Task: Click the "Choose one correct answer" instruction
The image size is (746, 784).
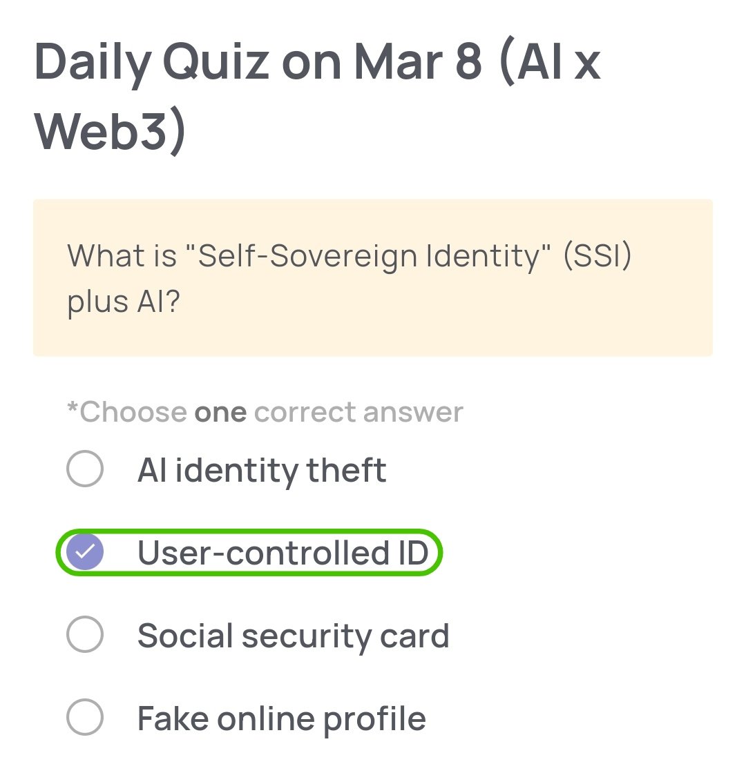Action: [x=265, y=413]
